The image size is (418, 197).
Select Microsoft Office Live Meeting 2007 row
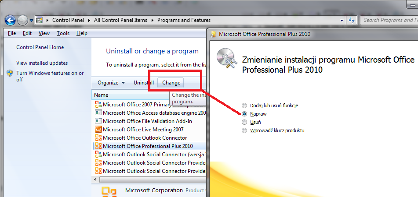click(150, 130)
